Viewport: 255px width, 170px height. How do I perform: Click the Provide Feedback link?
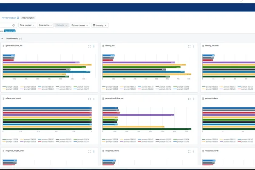9,18
